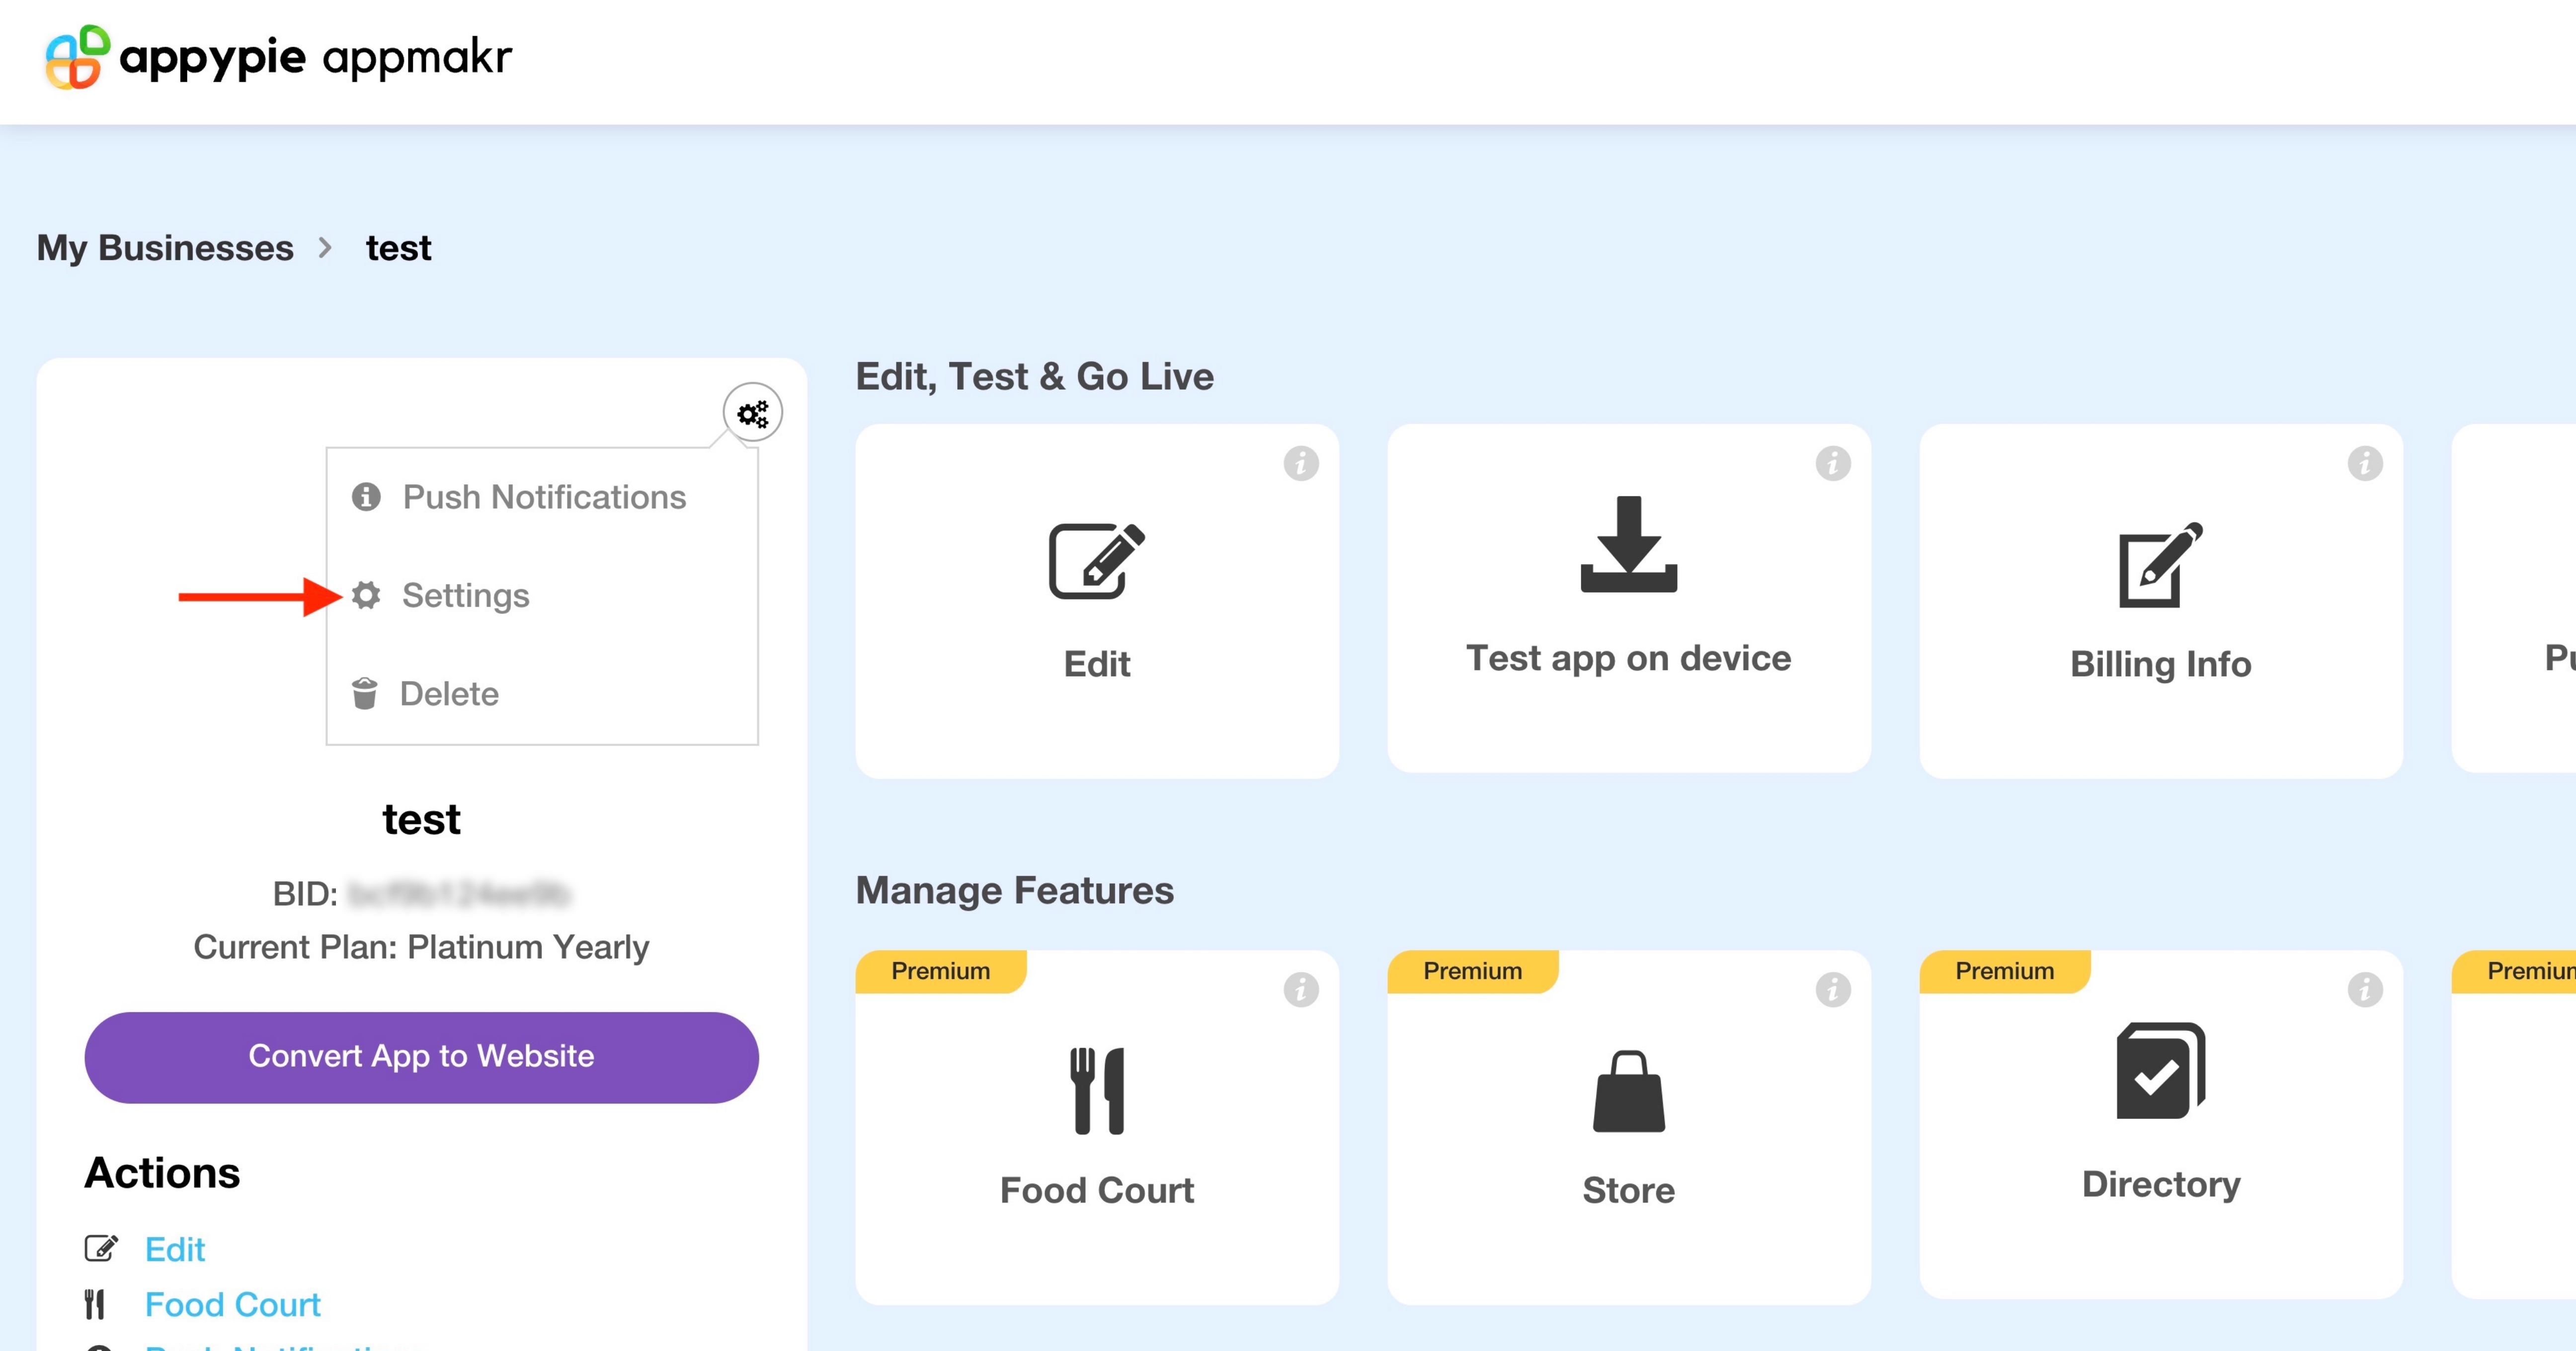Image resolution: width=2576 pixels, height=1351 pixels.
Task: Click the Food Court fork and knife card icon
Action: (1097, 1091)
